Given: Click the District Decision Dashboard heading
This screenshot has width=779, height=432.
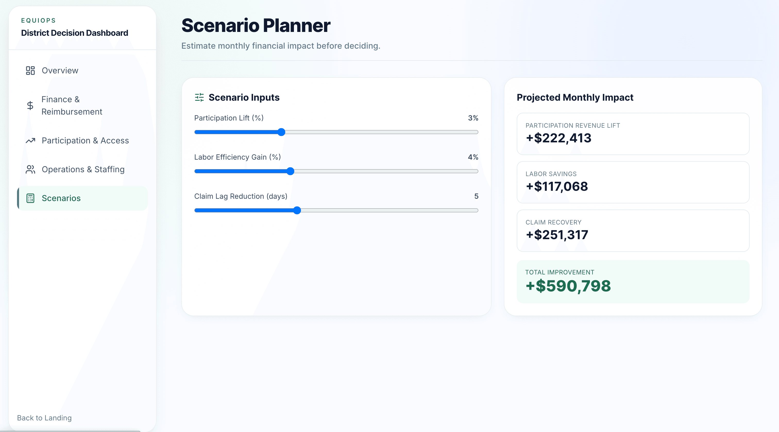Looking at the screenshot, I should [74, 33].
